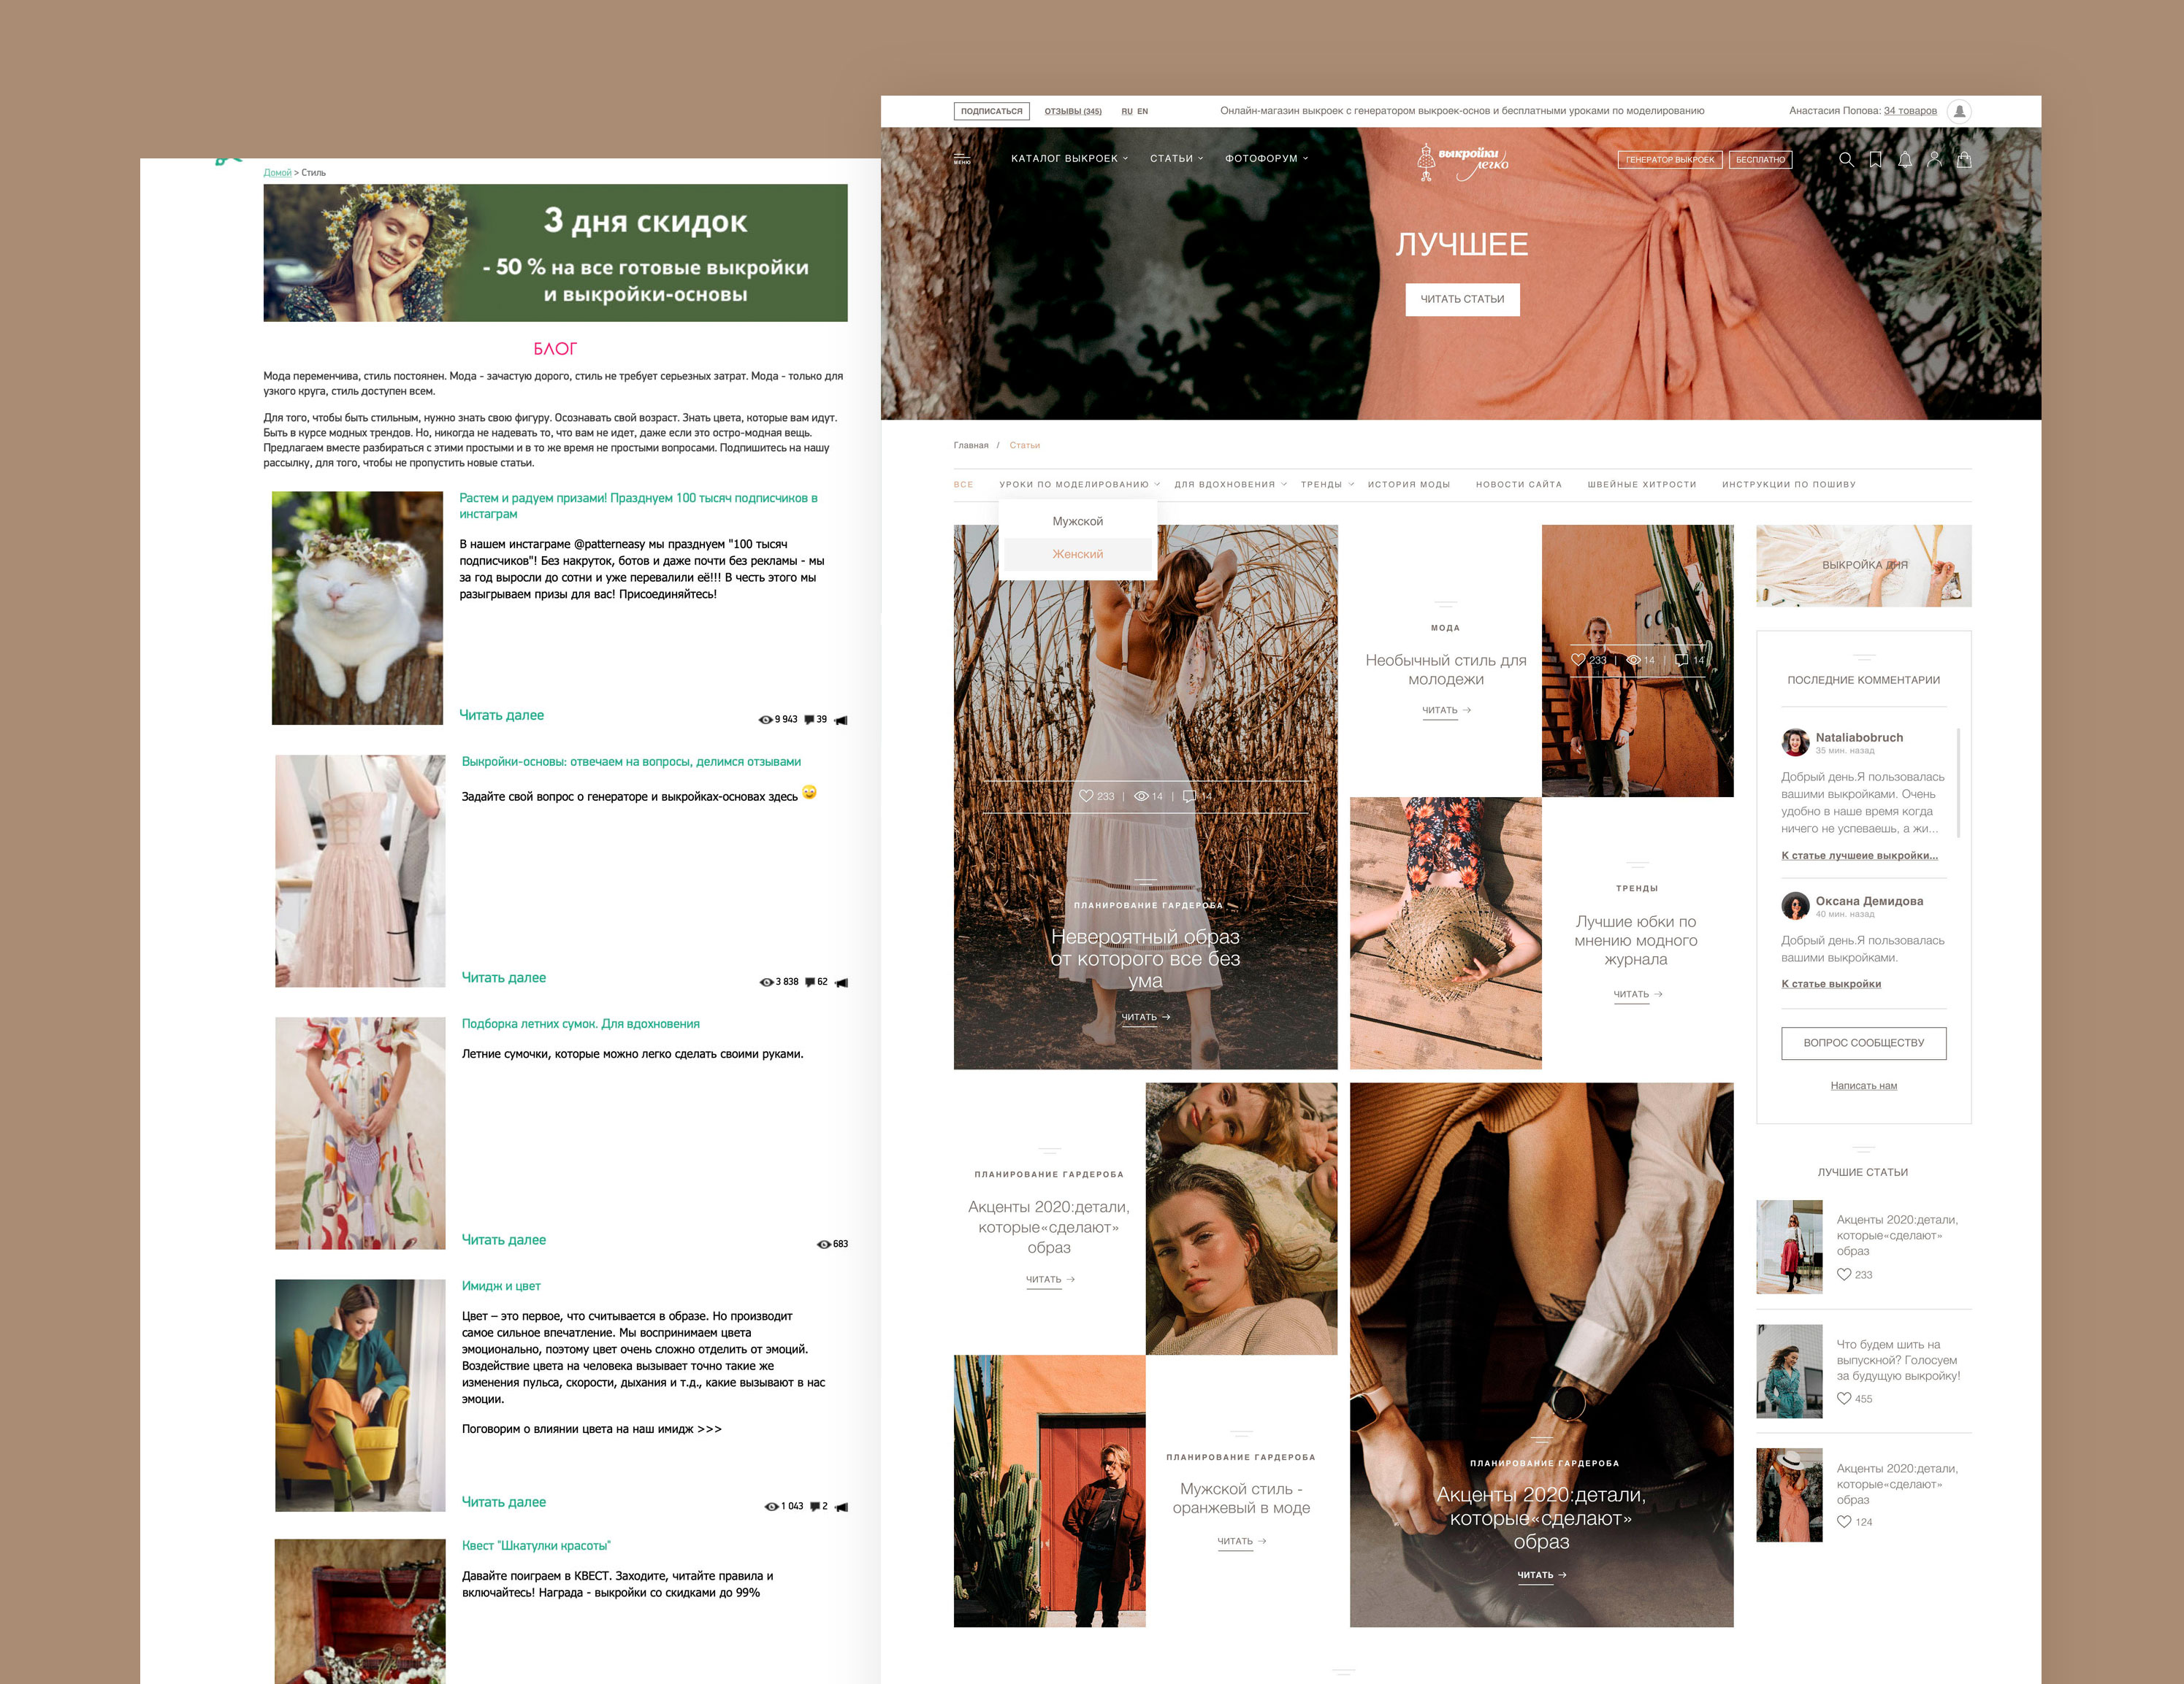This screenshot has width=2184, height=1684.
Task: Click heart icon with 124 likes
Action: click(1844, 1521)
